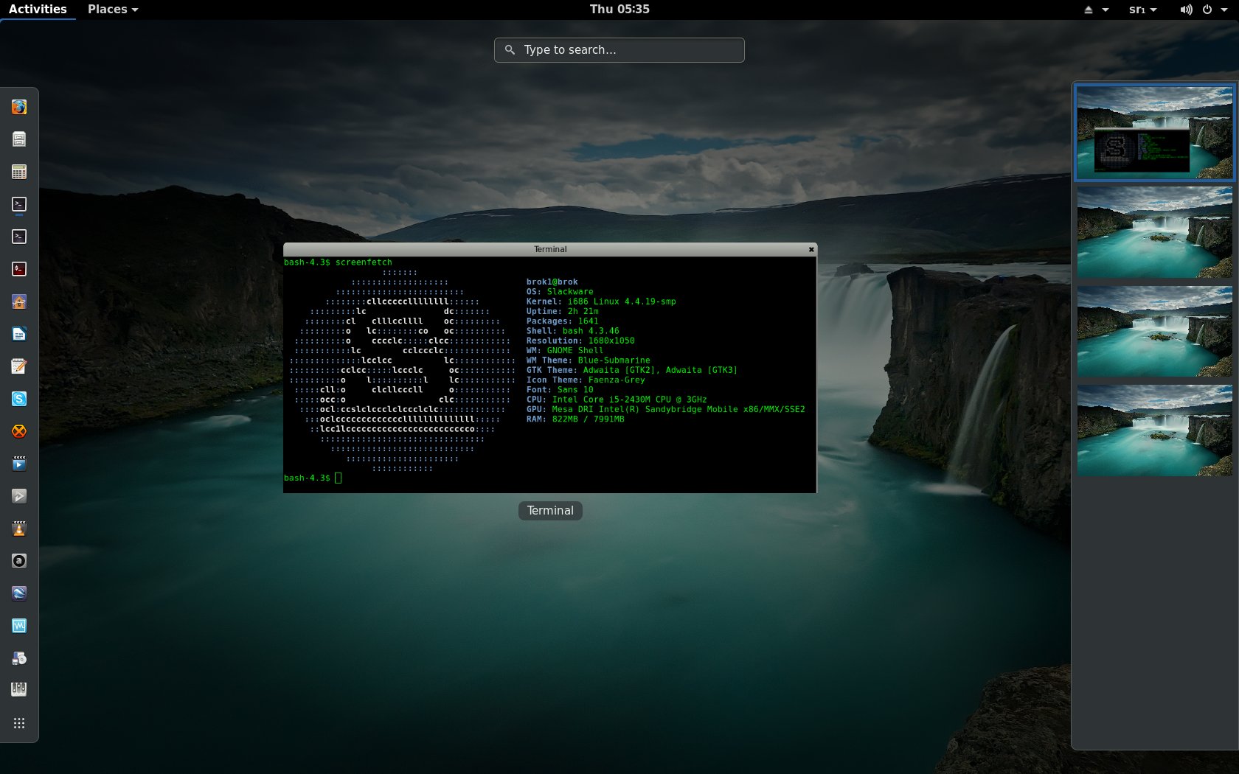Open the clock showing Thu 05:35
This screenshot has width=1239, height=774.
pyautogui.click(x=619, y=10)
